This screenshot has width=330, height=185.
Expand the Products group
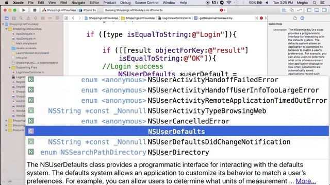pos(6,130)
